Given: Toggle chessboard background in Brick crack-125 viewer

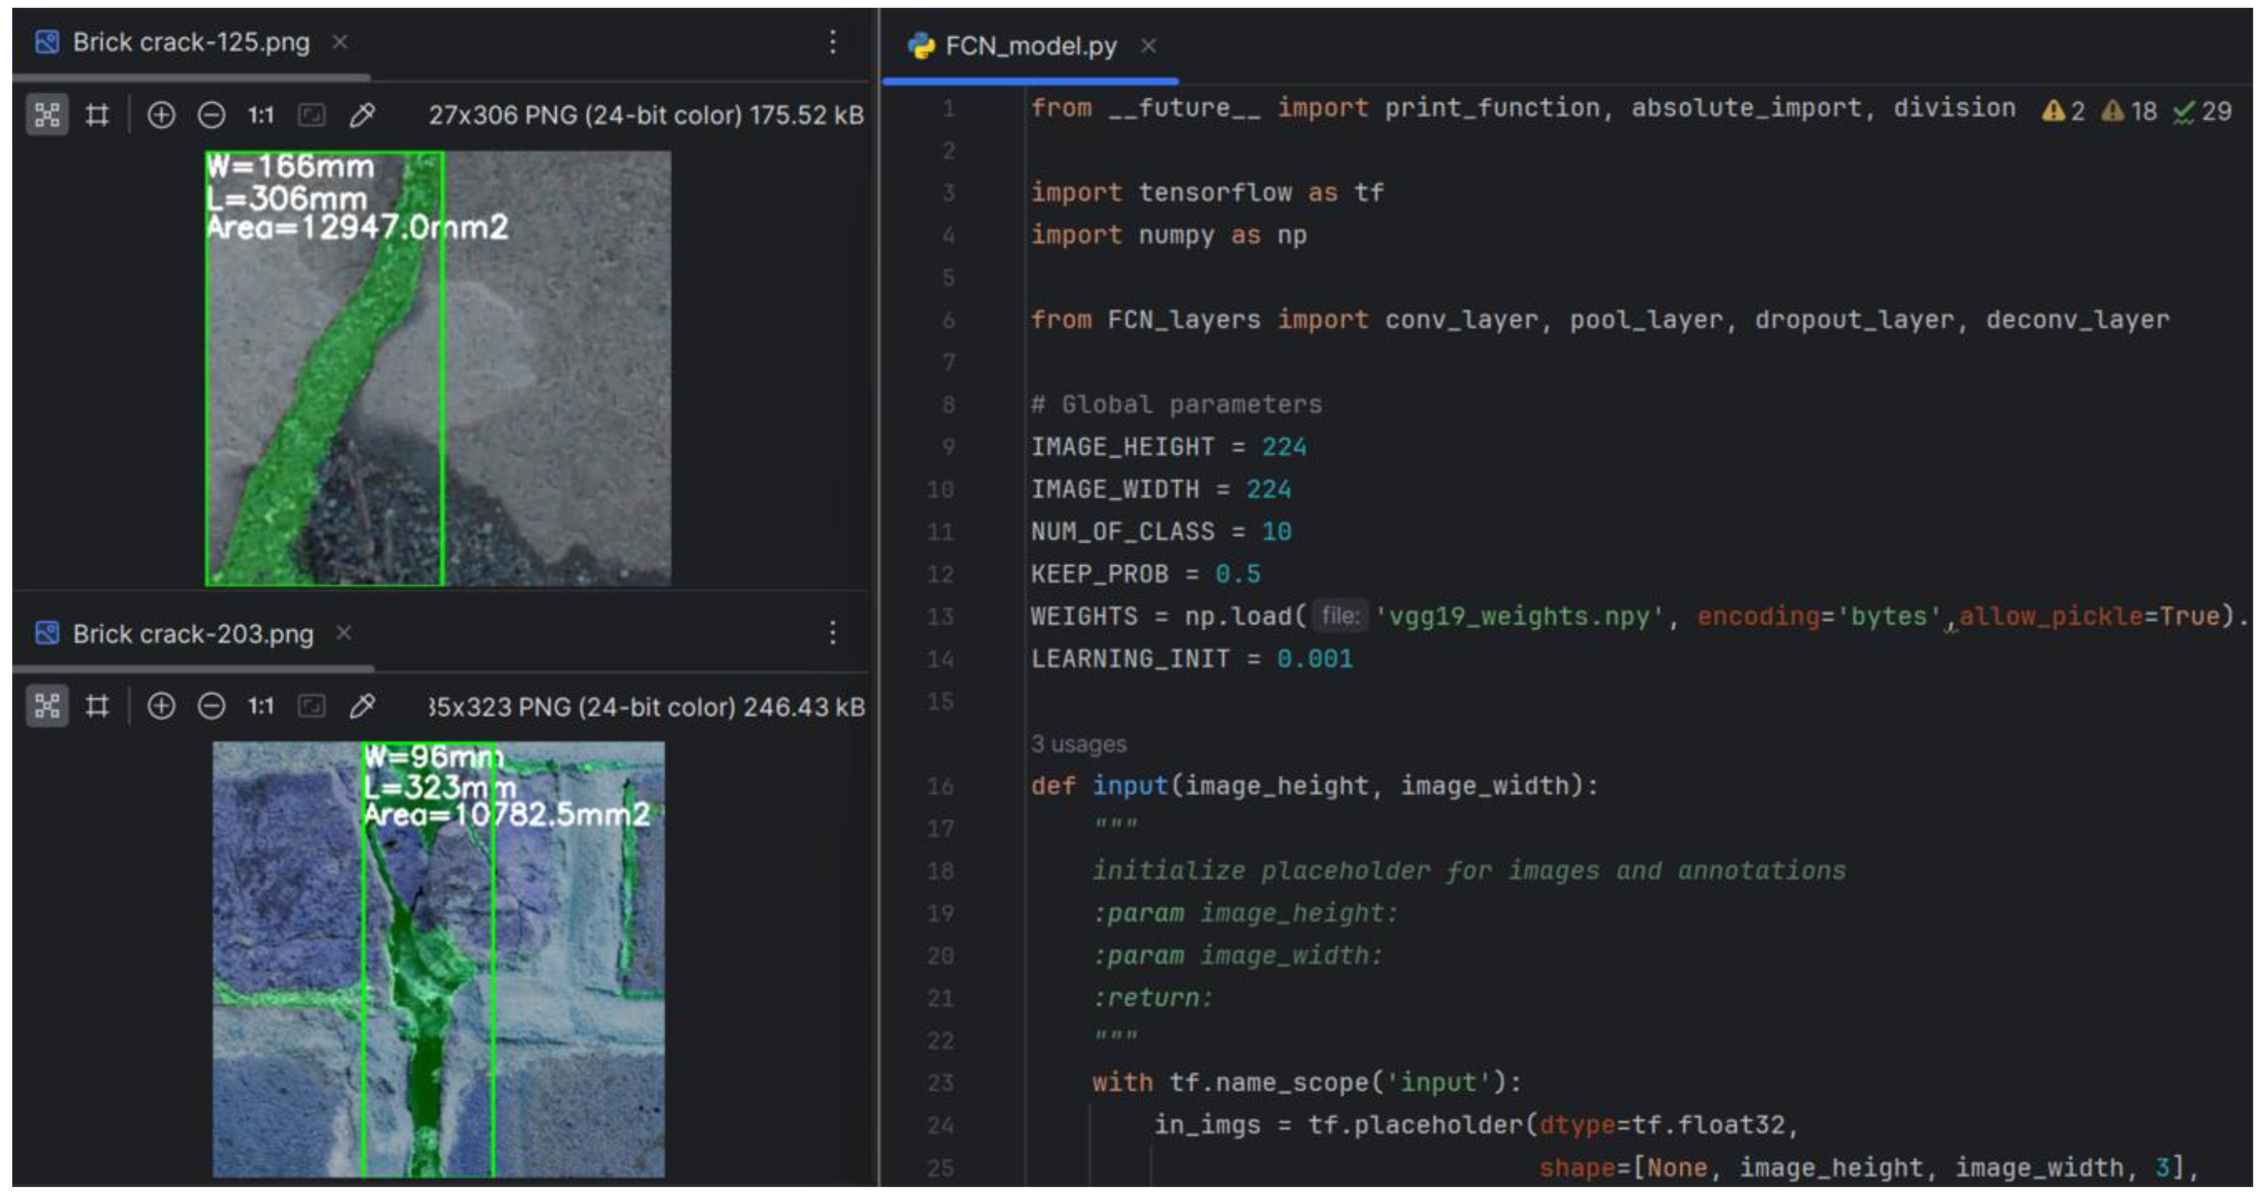Looking at the screenshot, I should pos(47,115).
